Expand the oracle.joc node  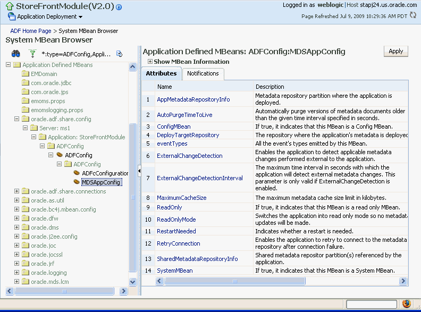(x=16, y=245)
